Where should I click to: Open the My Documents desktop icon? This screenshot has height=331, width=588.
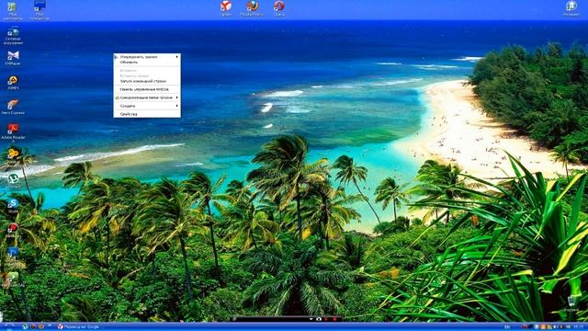(x=12, y=10)
